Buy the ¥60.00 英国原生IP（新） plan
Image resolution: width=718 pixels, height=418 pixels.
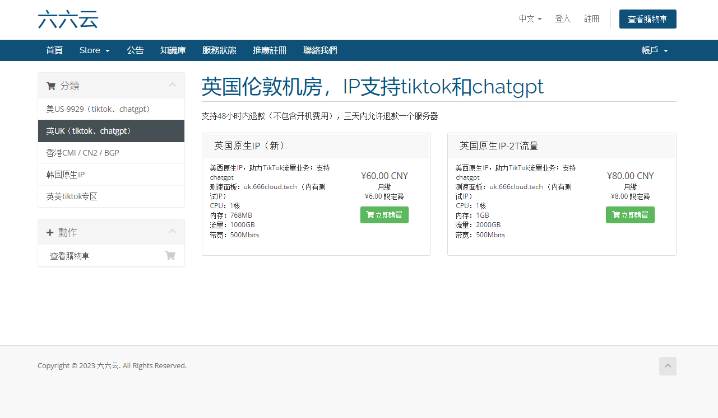[384, 215]
